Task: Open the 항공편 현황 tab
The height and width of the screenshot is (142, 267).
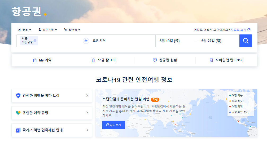Action: [x=165, y=60]
